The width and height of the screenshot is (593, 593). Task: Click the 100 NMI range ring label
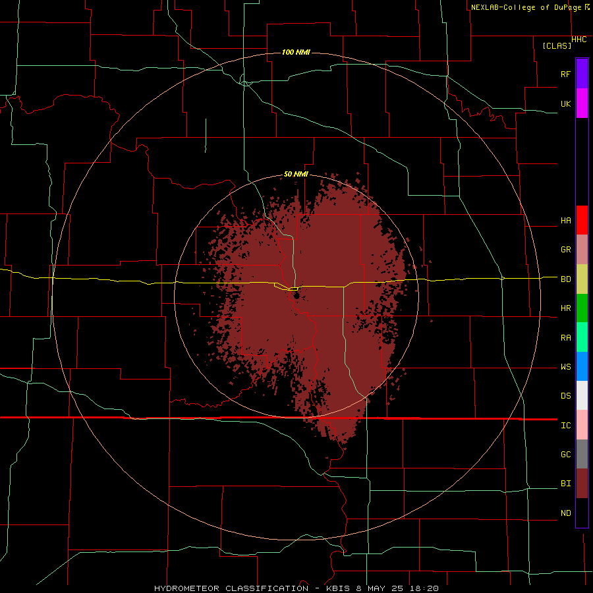tap(296, 52)
